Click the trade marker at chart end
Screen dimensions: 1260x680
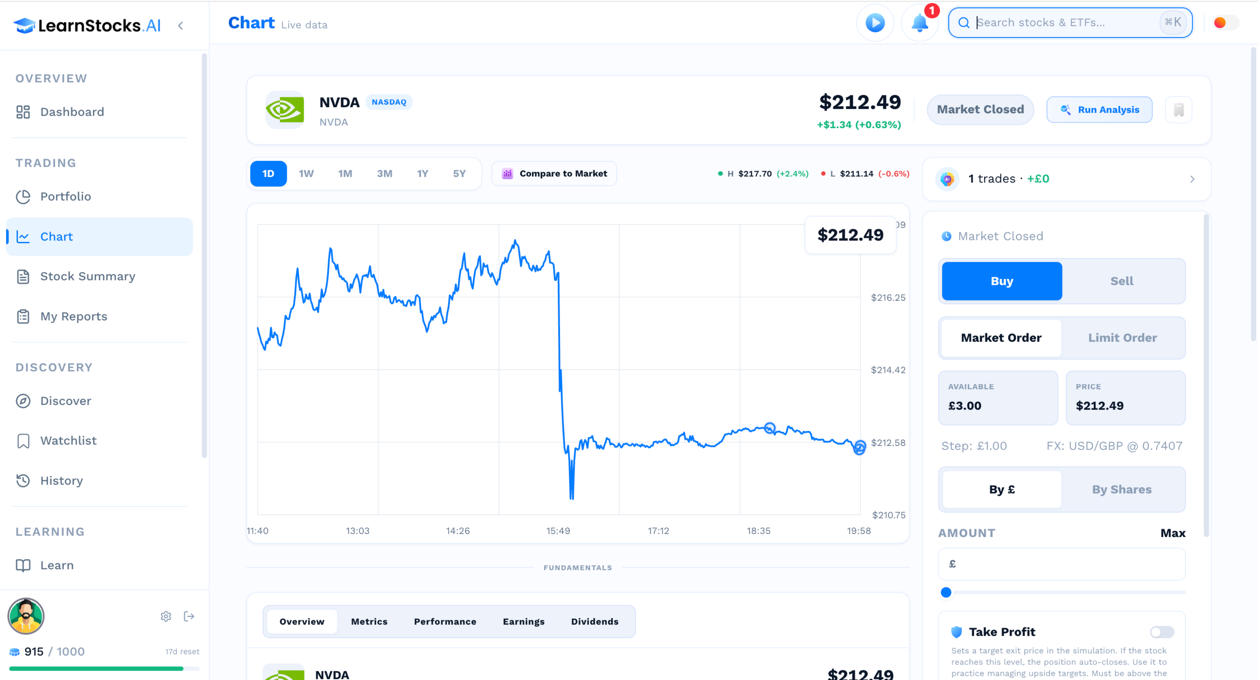[x=859, y=447]
